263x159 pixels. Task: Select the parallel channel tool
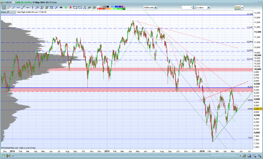37,7
